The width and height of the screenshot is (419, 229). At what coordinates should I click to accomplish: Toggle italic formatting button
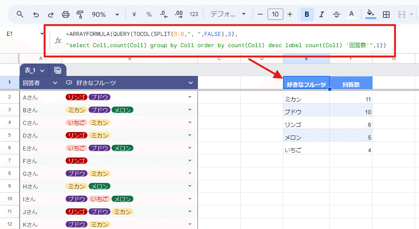pyautogui.click(x=322, y=15)
